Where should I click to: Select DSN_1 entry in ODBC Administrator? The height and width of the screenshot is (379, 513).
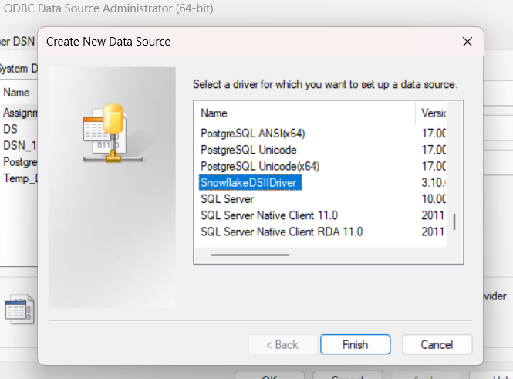pos(19,145)
